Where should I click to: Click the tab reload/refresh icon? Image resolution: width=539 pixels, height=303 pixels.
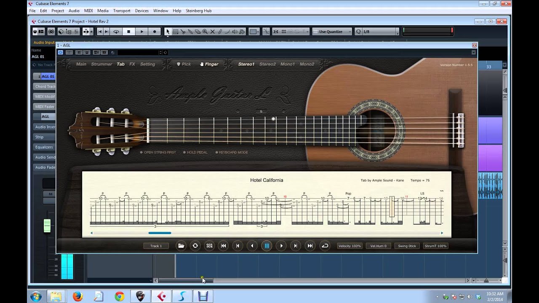(x=195, y=246)
